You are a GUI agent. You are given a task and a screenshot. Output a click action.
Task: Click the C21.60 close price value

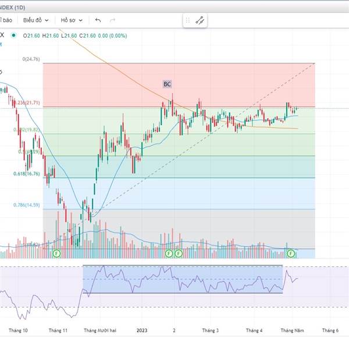pos(87,35)
